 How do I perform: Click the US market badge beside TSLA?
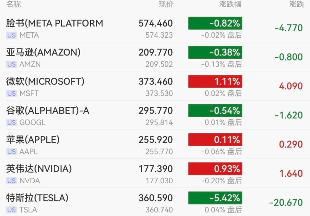11,210
